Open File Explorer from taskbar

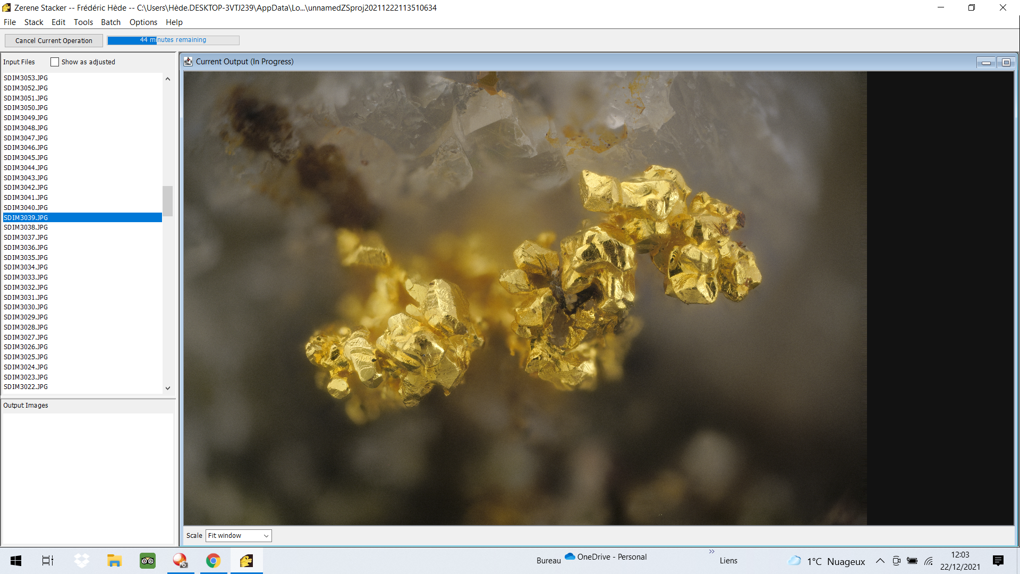coord(114,561)
